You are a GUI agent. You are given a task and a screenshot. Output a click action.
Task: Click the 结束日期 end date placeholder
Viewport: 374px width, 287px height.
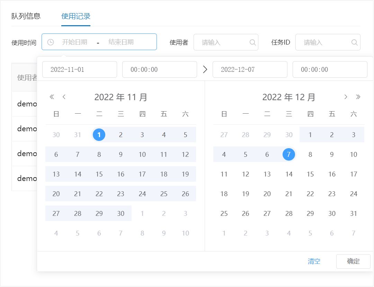pos(121,42)
